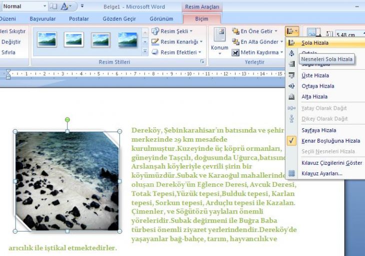Open Resim Şekli dropdown

tap(172, 31)
